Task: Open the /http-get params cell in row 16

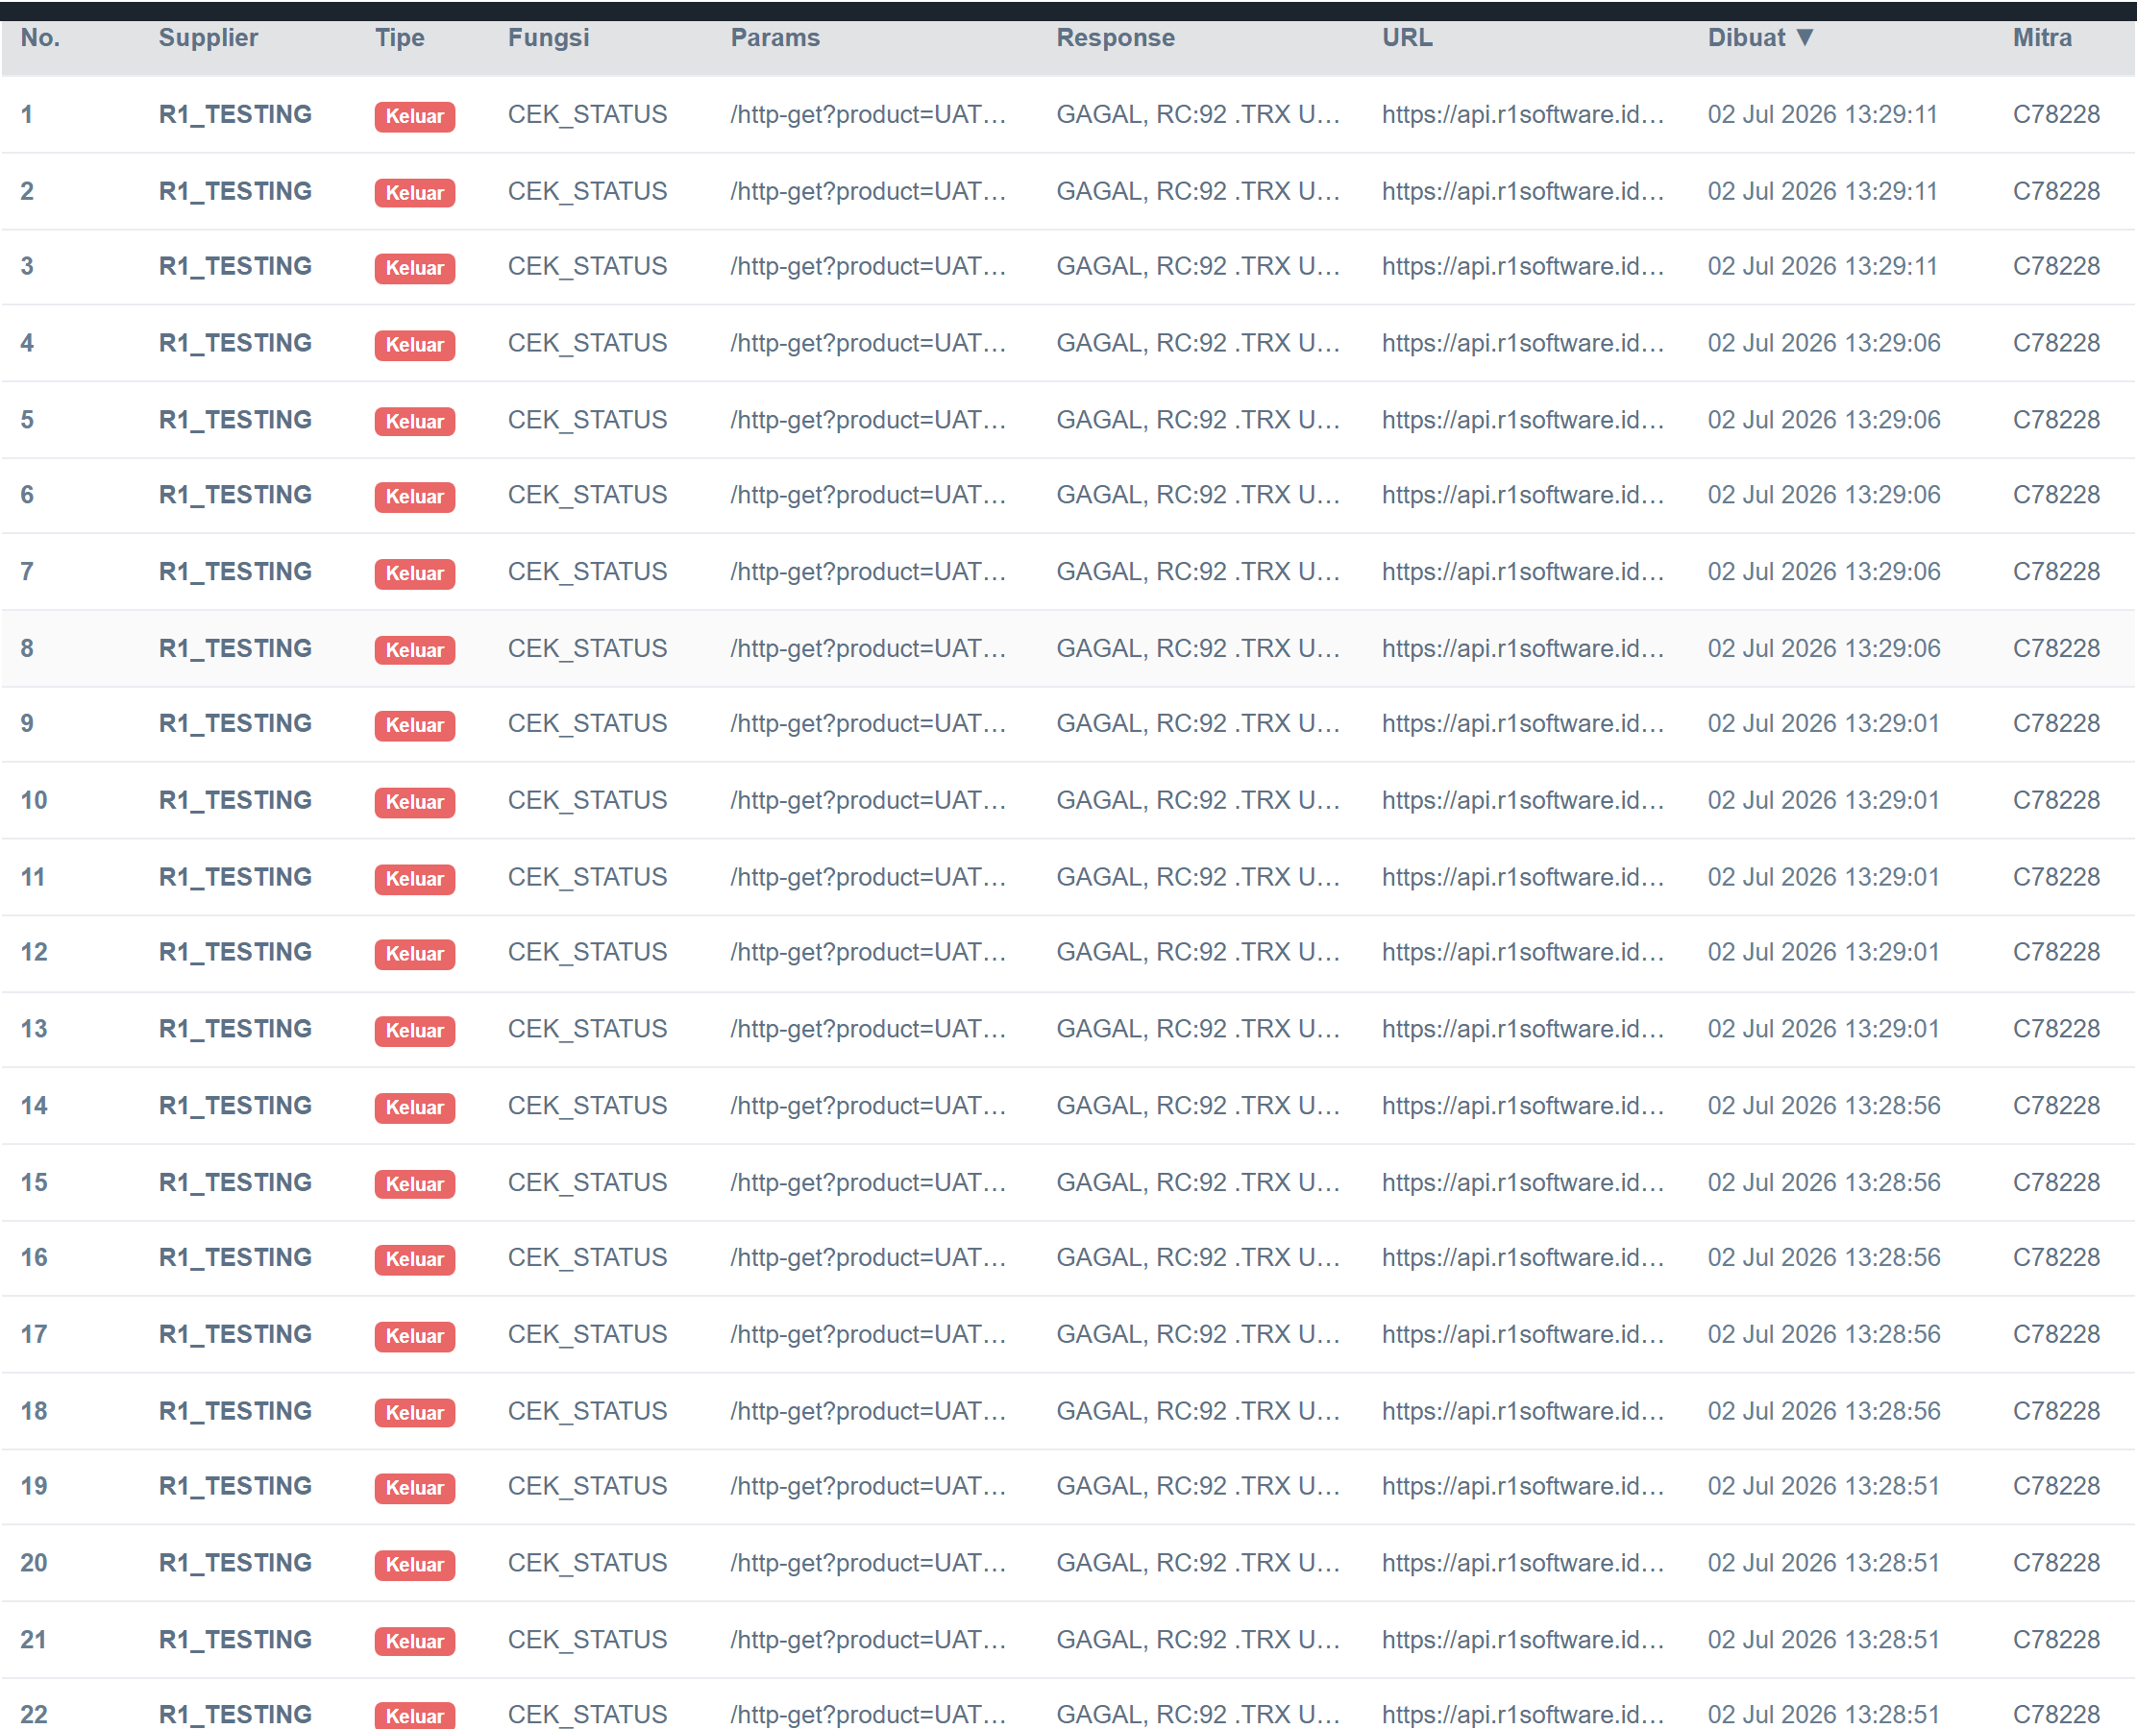Action: pos(868,1258)
